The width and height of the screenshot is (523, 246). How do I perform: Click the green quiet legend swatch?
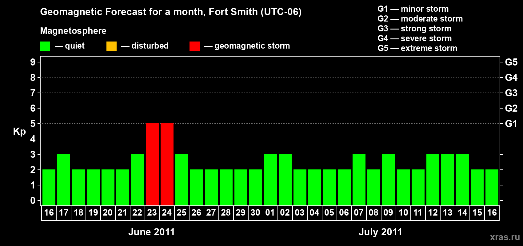45,46
